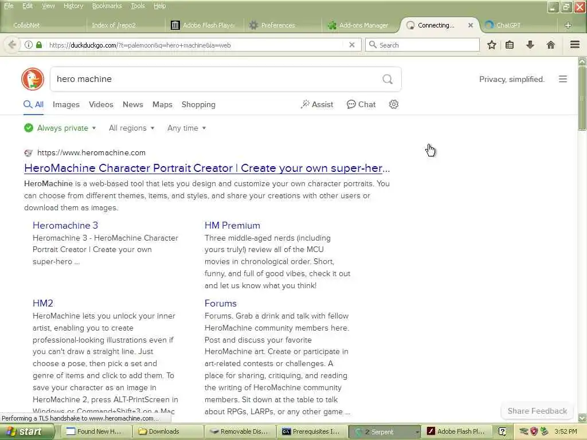Close the Connecting tab
Image resolution: width=587 pixels, height=440 pixels.
(x=471, y=25)
